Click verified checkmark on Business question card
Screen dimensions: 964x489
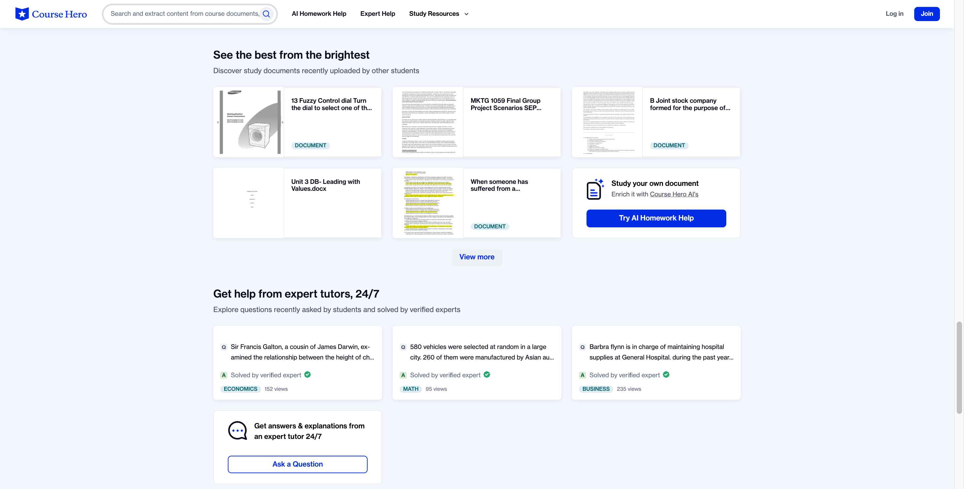[666, 375]
